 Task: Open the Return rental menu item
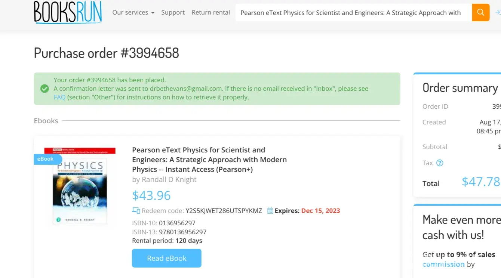[x=210, y=13]
